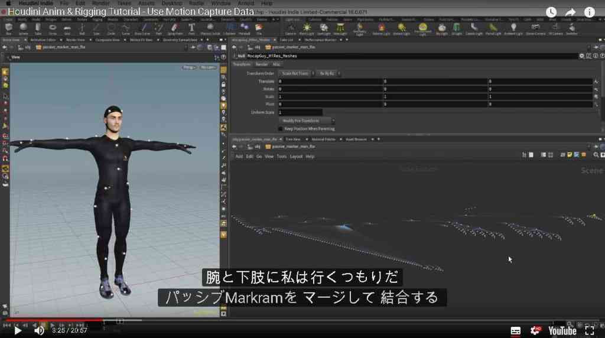This screenshot has height=338, width=605.
Task: Open viewport No cam dropdown
Action: [x=207, y=67]
